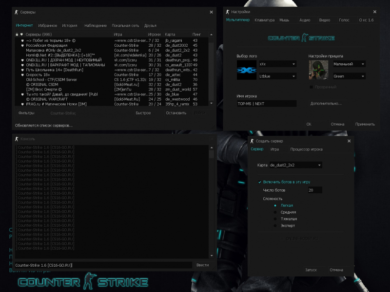The height and width of the screenshot is (292, 390).
Task: Close the Servers window
Action: (211, 12)
